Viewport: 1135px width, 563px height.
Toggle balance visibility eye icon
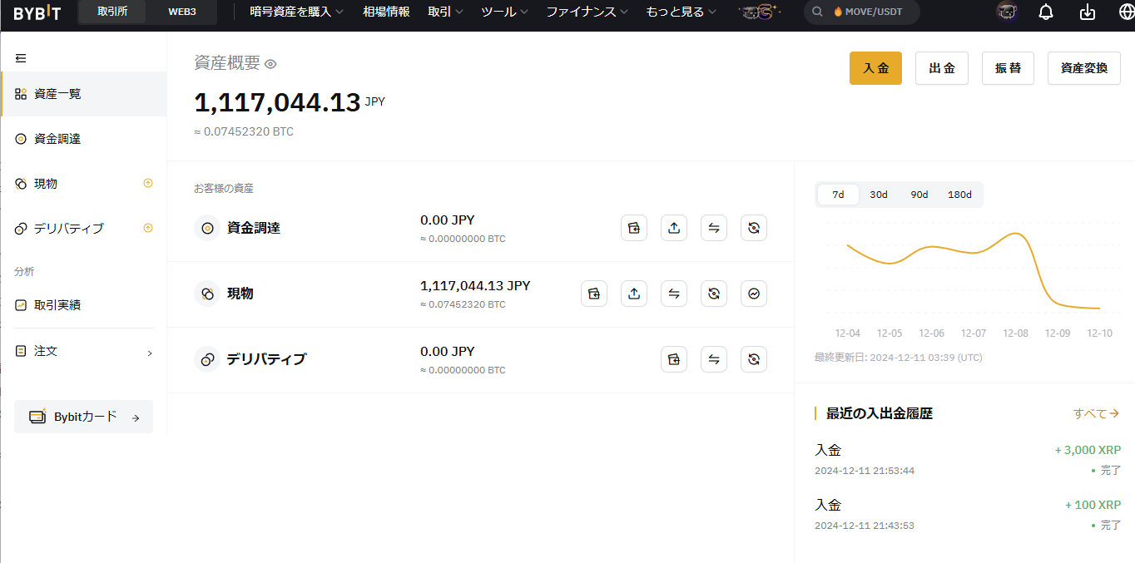pos(270,64)
